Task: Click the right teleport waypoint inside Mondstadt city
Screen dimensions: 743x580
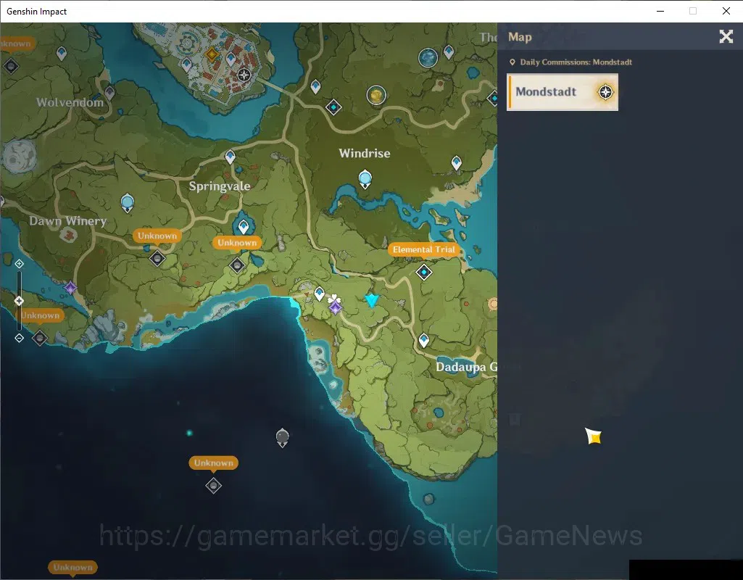Action: click(x=231, y=59)
